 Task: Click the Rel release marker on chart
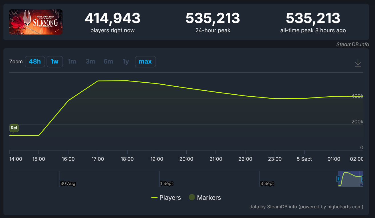coord(14,128)
